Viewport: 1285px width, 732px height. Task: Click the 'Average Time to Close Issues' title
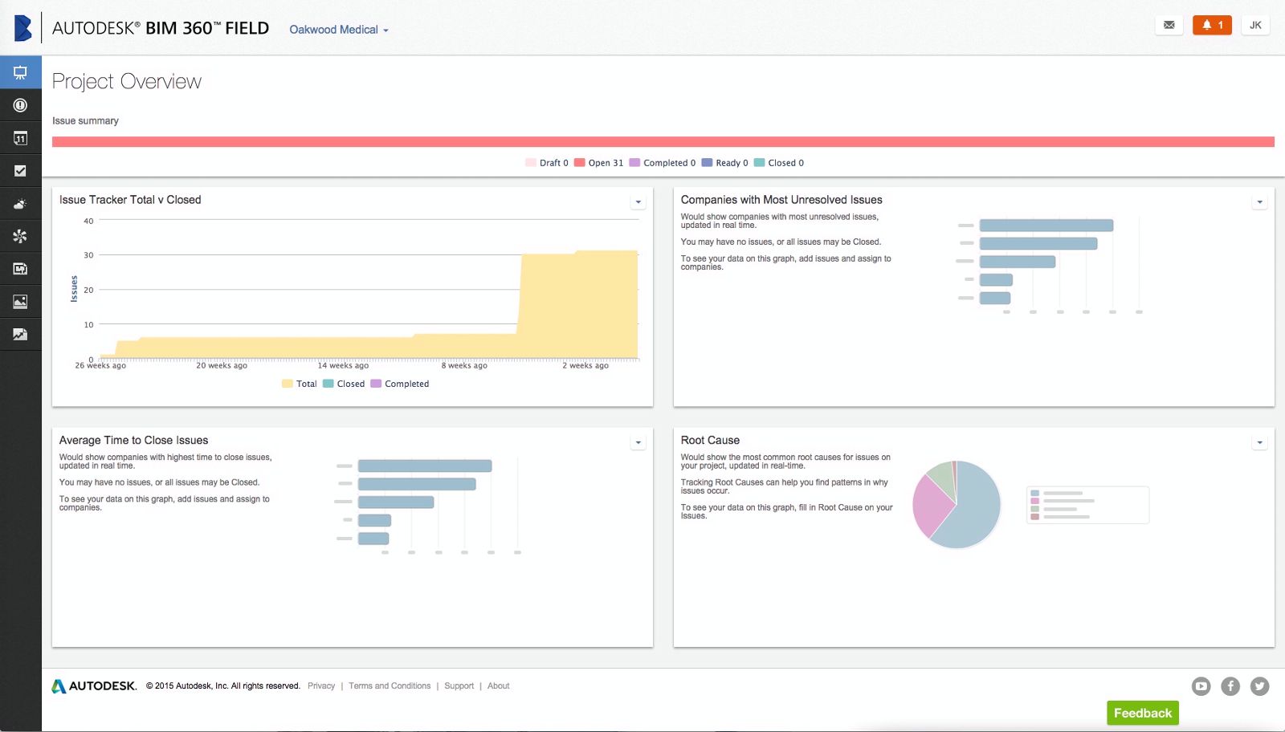click(x=133, y=441)
